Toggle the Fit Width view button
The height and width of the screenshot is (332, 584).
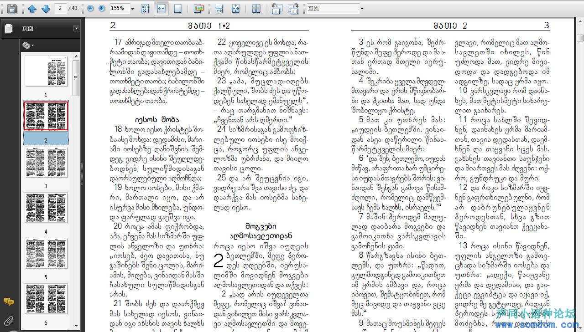tap(161, 8)
